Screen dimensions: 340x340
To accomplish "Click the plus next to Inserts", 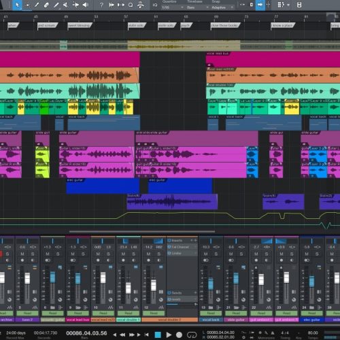I will (195, 240).
